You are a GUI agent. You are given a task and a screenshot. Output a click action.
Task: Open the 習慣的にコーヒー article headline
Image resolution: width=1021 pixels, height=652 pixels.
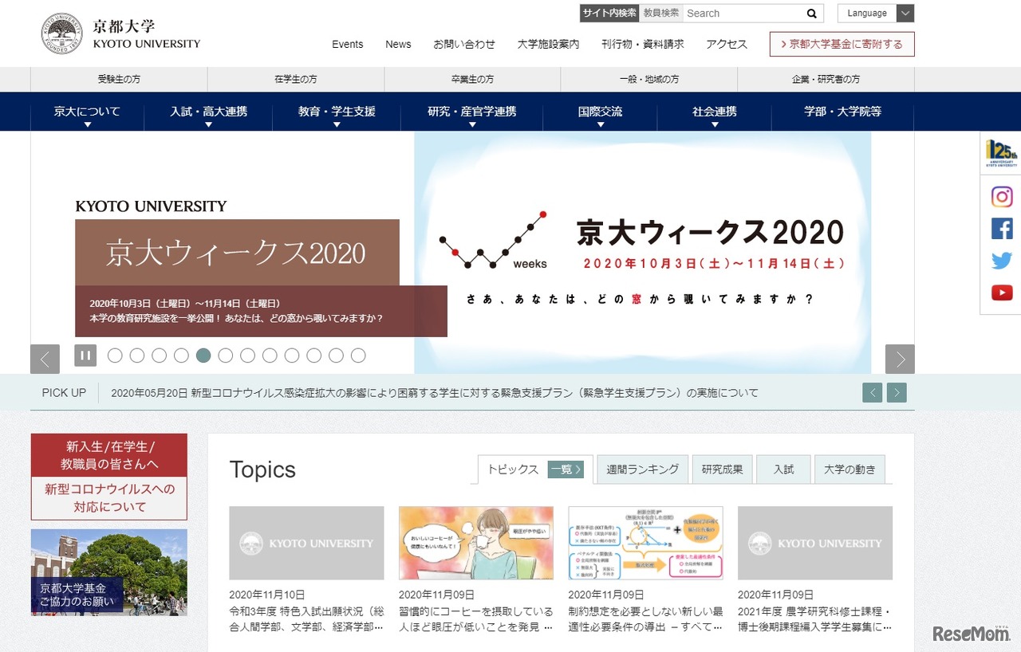pos(476,619)
